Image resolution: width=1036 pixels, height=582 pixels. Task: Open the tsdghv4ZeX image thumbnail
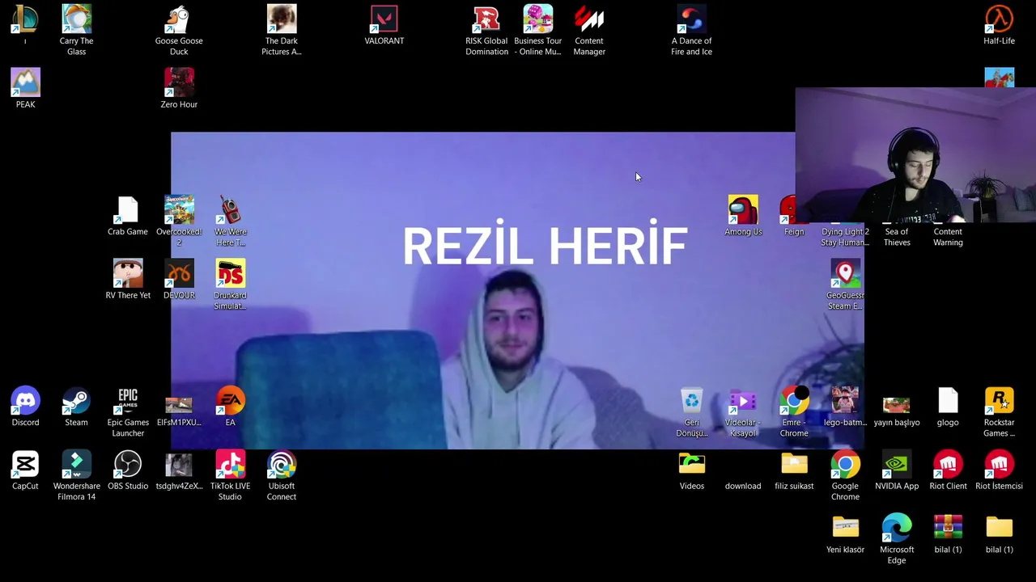pyautogui.click(x=179, y=465)
